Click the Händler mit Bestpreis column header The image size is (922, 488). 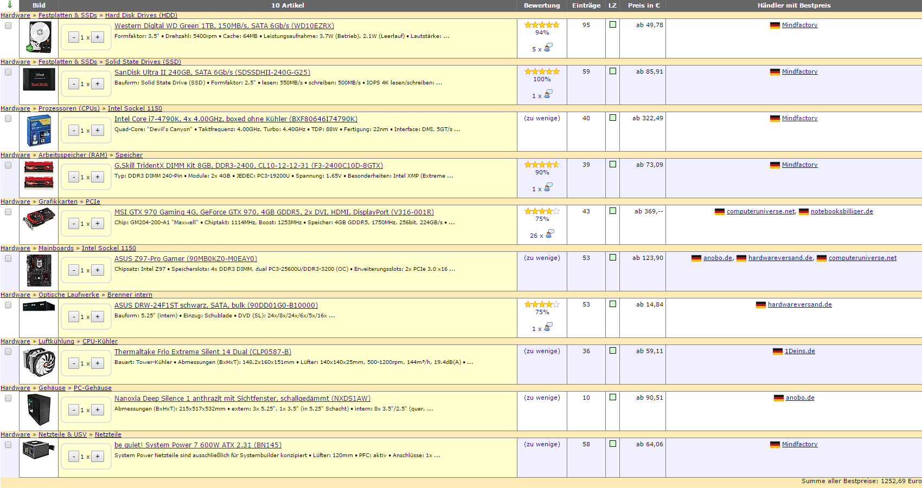pyautogui.click(x=794, y=5)
